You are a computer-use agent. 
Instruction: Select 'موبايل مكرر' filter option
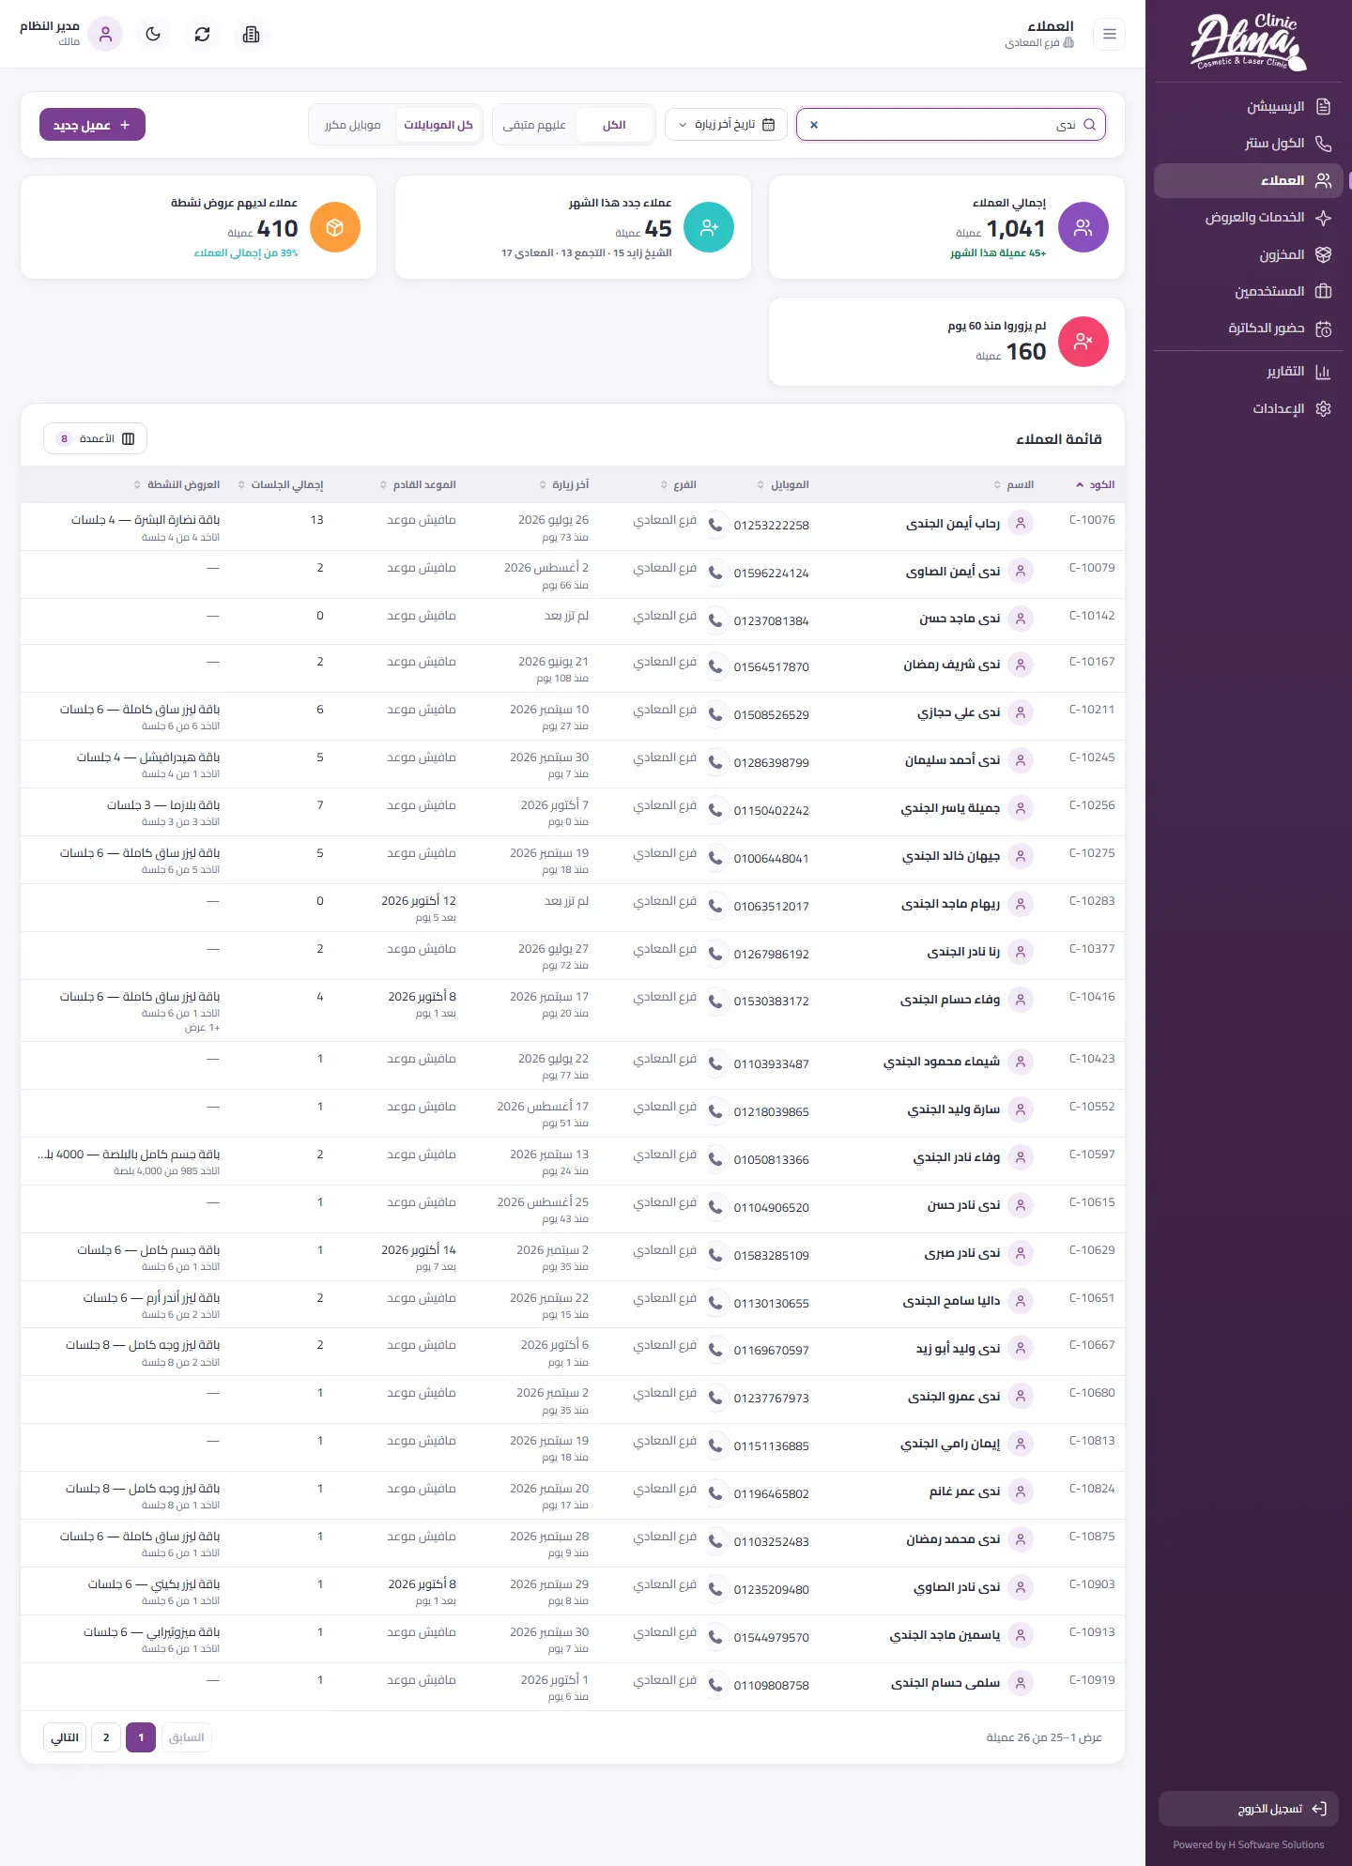pyautogui.click(x=353, y=125)
